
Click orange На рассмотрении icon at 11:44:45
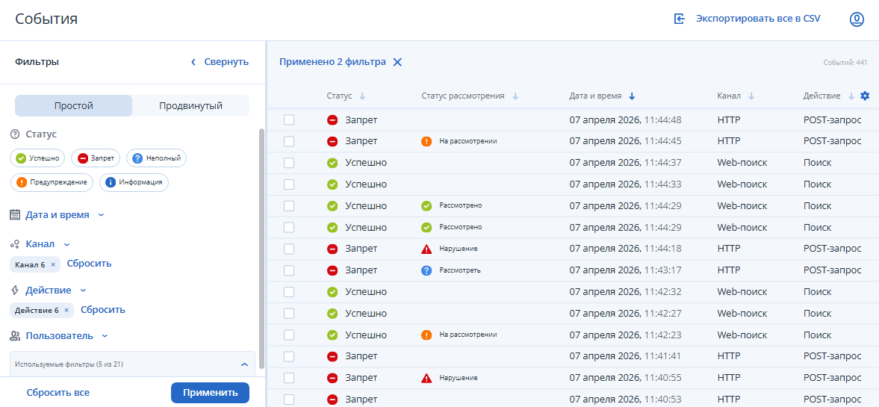(426, 141)
